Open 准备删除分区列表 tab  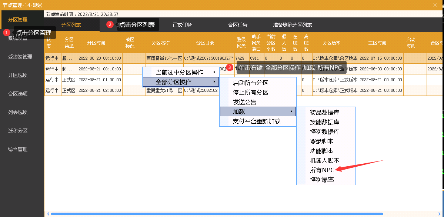point(293,25)
